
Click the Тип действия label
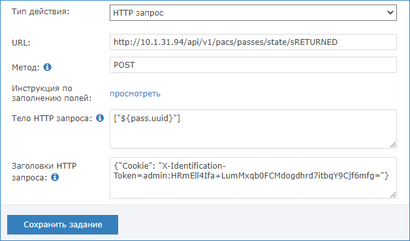click(40, 12)
